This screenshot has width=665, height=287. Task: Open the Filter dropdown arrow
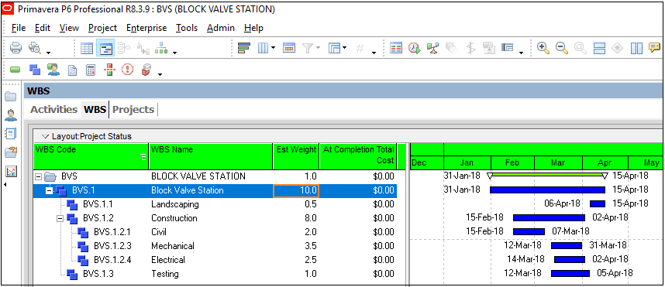coord(318,47)
